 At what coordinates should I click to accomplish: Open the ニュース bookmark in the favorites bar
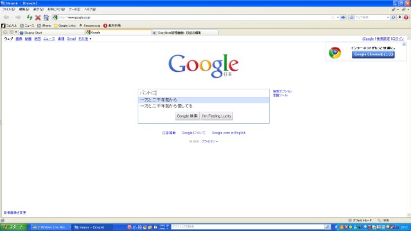coord(27,26)
